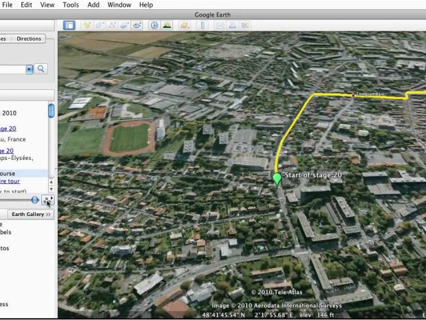Open the search history dropdown arrow
The height and width of the screenshot is (320, 426).
pos(29,69)
